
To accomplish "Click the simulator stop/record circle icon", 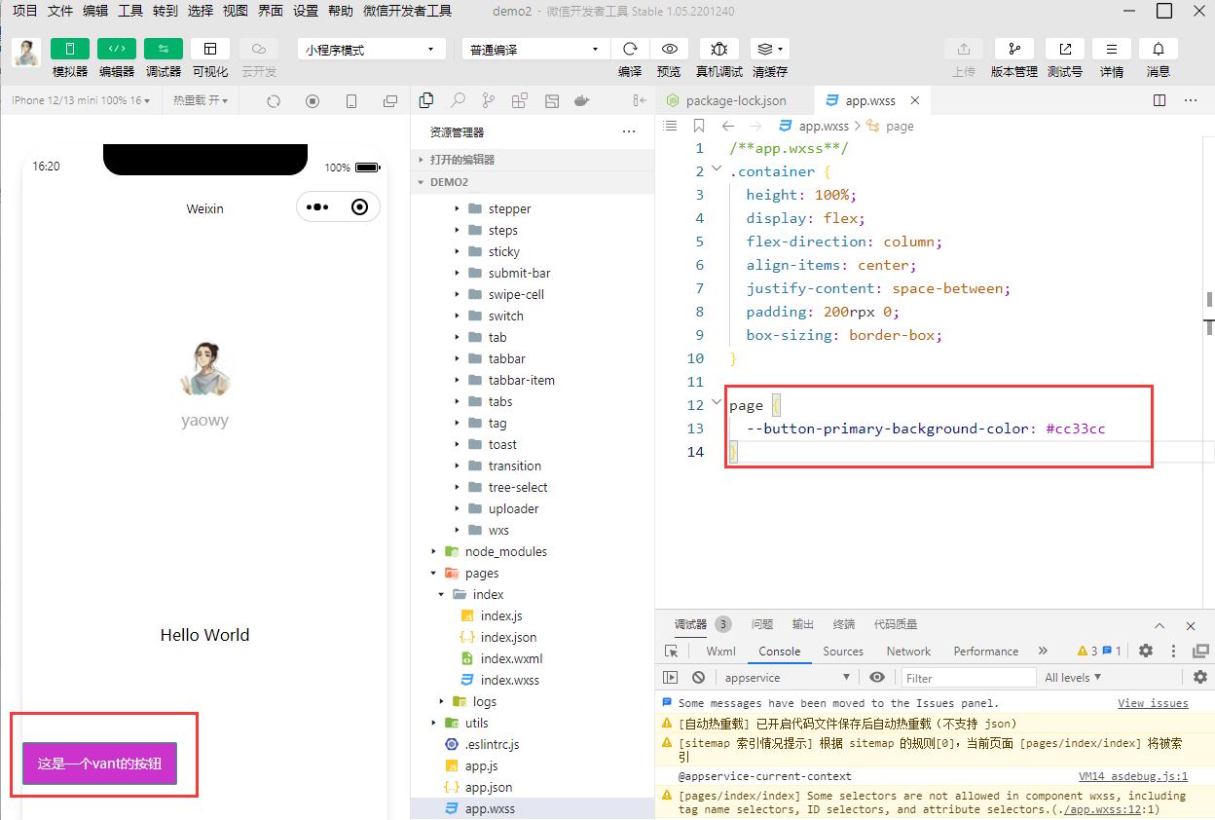I will point(313,101).
